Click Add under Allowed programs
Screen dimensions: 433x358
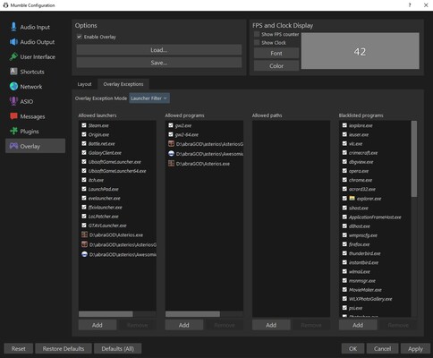tap(184, 325)
